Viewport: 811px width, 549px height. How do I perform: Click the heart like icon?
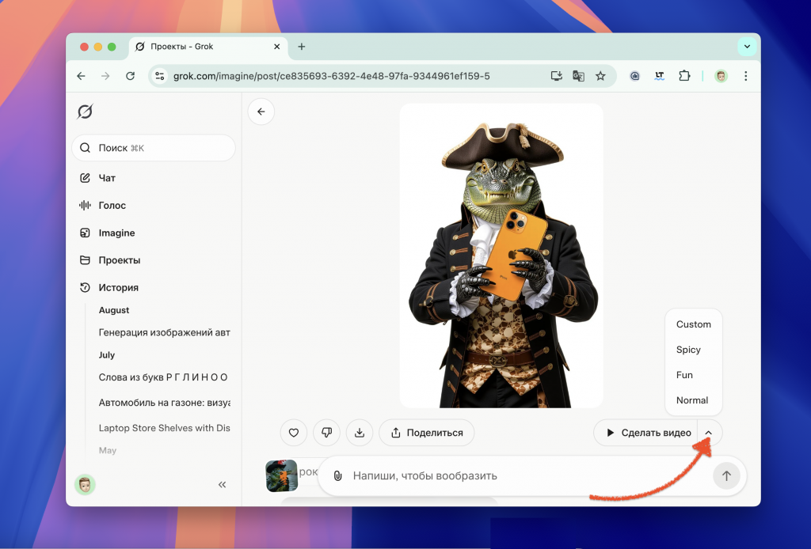pyautogui.click(x=293, y=433)
